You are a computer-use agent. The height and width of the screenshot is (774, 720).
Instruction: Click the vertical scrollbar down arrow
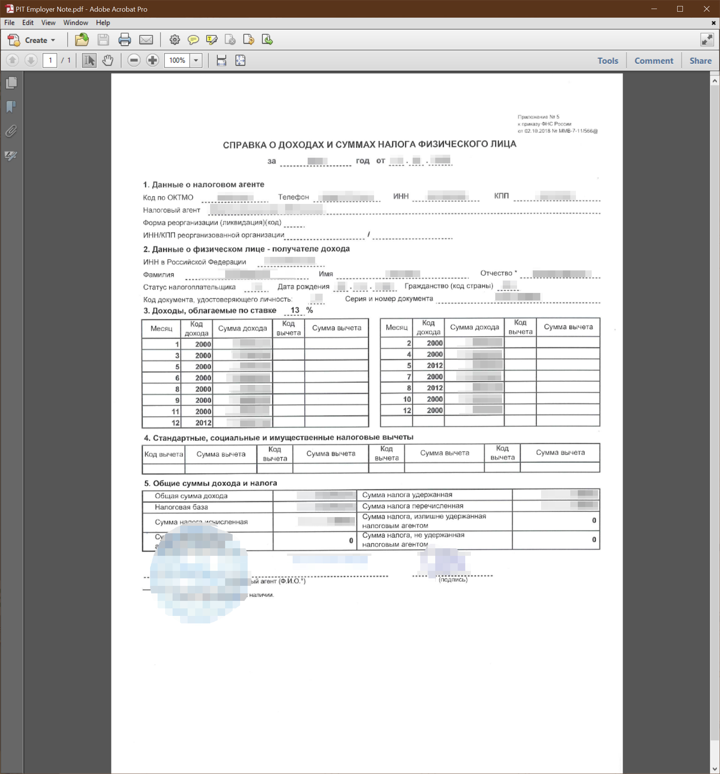(714, 769)
